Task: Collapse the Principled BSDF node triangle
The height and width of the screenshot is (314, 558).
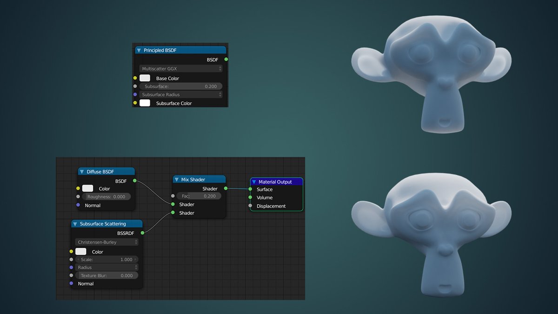Action: pyautogui.click(x=139, y=50)
